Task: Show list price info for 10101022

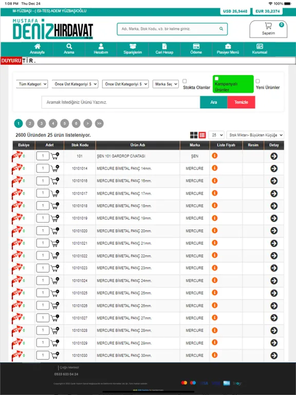Action: (214, 255)
